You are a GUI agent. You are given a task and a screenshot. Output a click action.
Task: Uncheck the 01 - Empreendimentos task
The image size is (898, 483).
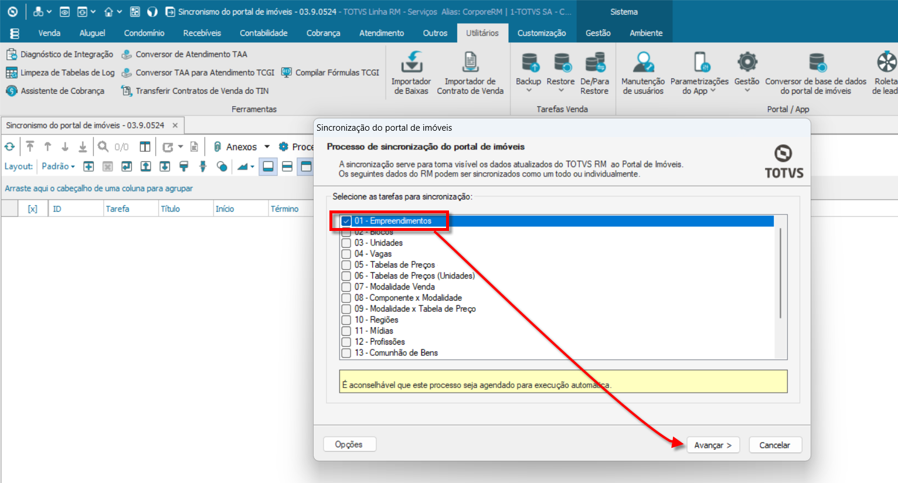pos(346,221)
